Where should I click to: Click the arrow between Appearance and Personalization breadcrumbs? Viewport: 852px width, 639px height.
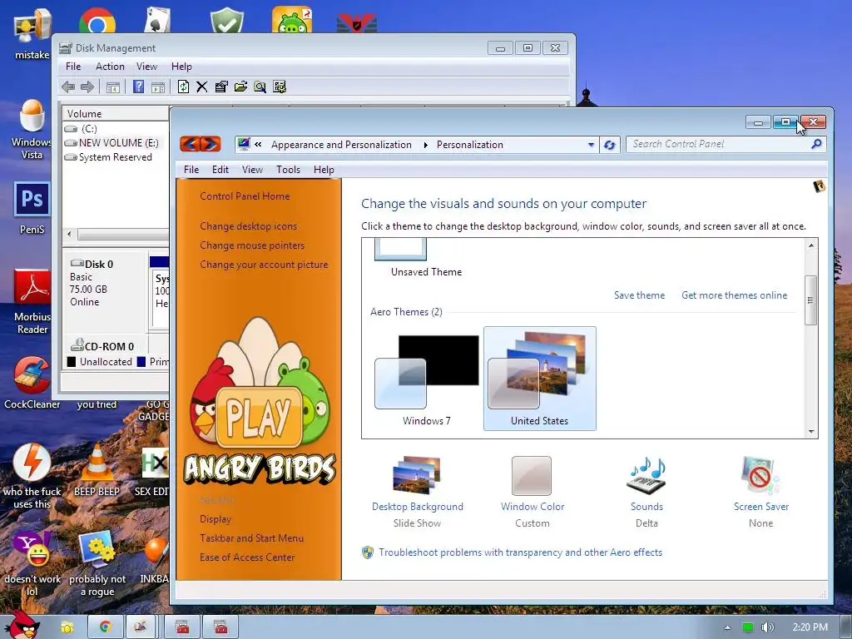click(425, 145)
